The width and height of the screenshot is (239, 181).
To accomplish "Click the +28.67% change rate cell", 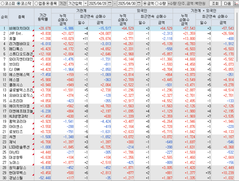I will point(43,28).
